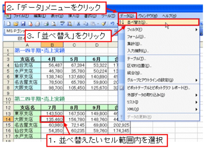Image resolution: width=206 pixels, height=149 pixels.
Task: Open the ツール(T) menu
Action: (108, 16)
